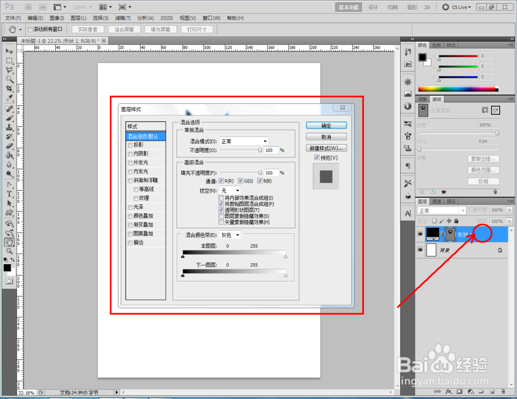517x399 pixels.
Task: Select the Healing Brush tool
Action: click(x=9, y=109)
